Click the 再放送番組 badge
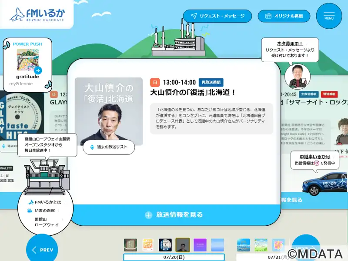This screenshot has width=348, height=261. (x=211, y=82)
